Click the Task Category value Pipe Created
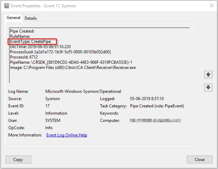The width and height of the screenshot is (218, 169). 157,106
